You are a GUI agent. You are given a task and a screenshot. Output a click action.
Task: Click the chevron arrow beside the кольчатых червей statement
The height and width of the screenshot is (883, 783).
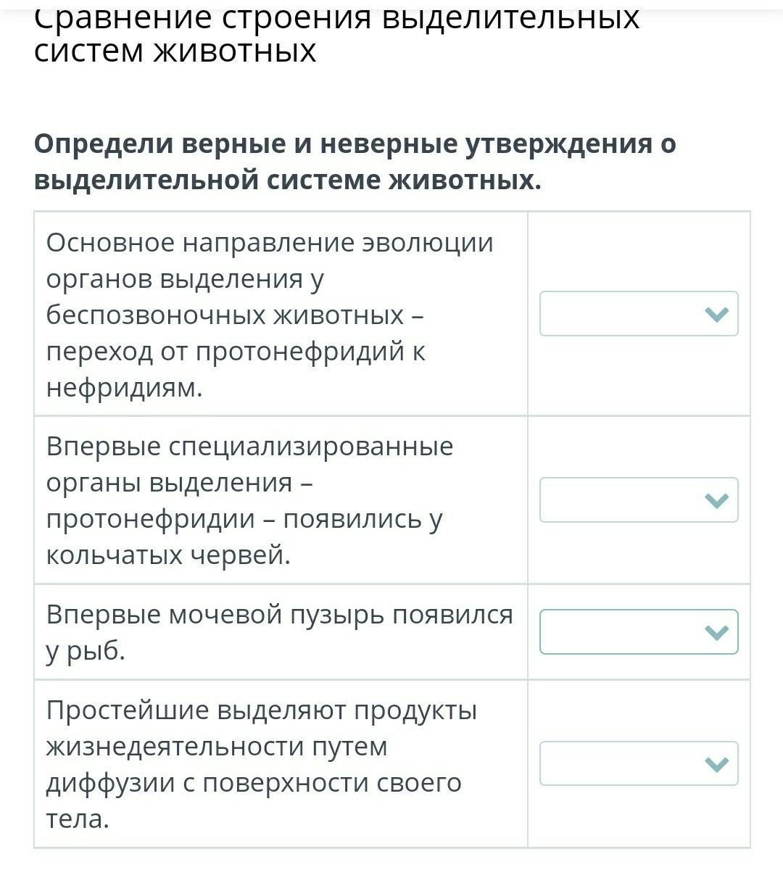(x=716, y=500)
